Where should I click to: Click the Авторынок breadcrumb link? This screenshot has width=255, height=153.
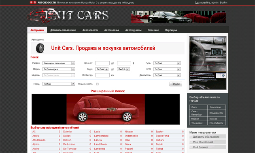pyautogui.click(x=38, y=39)
